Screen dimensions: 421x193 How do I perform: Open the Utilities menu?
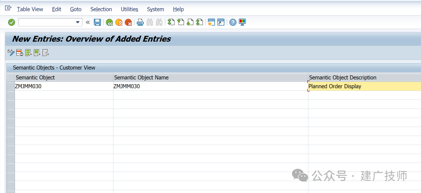pos(129,9)
